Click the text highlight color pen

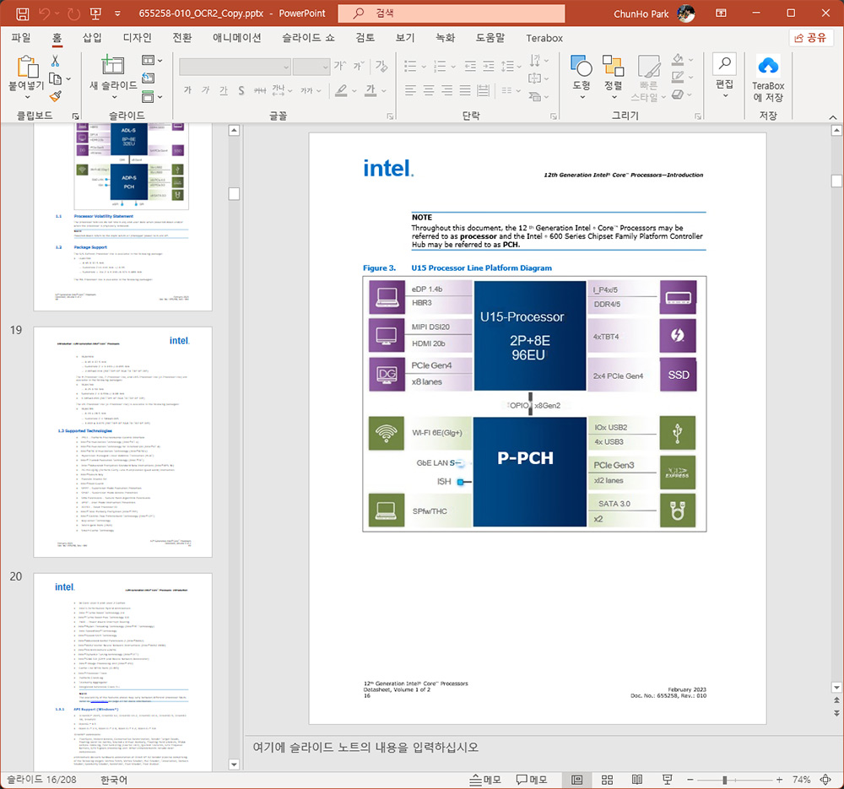coord(341,90)
